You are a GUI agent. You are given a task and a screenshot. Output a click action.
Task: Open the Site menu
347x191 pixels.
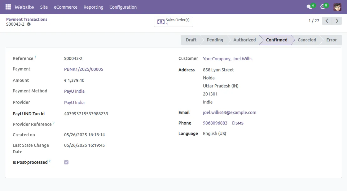(x=44, y=7)
